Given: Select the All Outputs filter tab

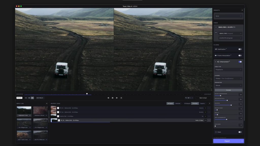Looking at the screenshot, I should [187, 103].
